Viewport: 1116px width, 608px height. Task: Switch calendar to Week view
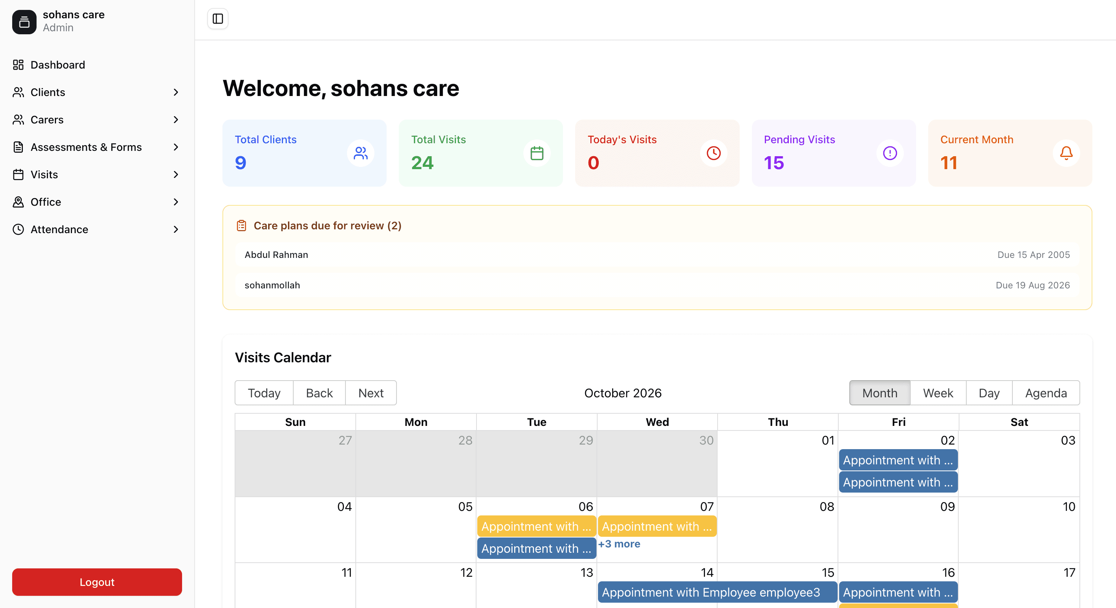(938, 393)
